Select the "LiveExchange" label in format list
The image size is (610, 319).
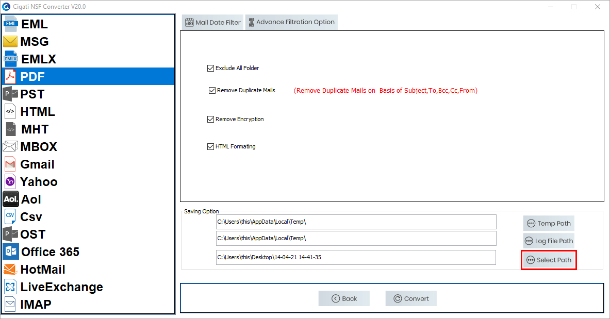[62, 287]
